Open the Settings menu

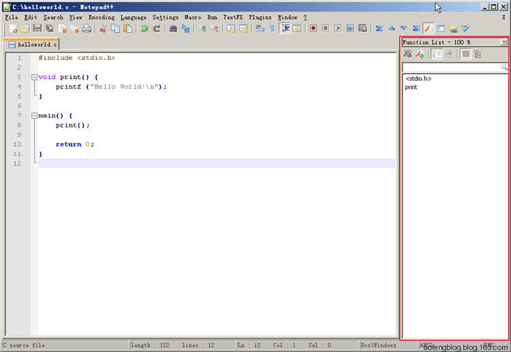coord(166,17)
